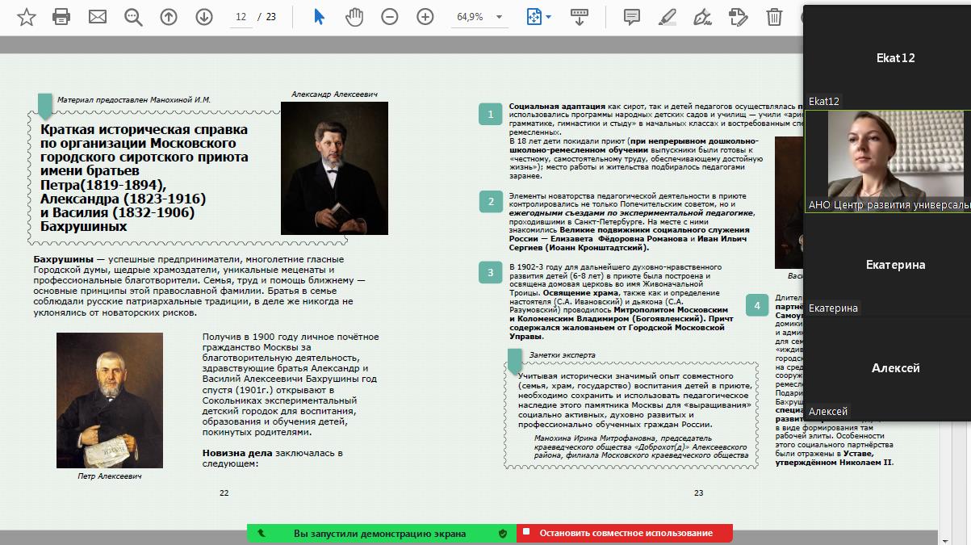Click the green 'Вы запустили демонстрацию экрана' bar
Screen dimensions: 971x545
coord(382,533)
